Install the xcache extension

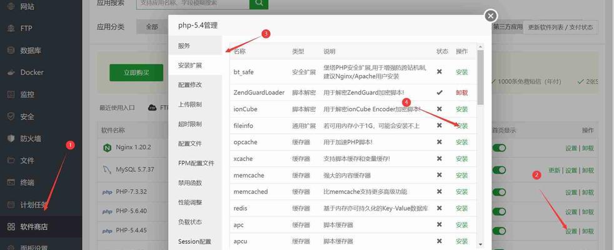pyautogui.click(x=461, y=159)
